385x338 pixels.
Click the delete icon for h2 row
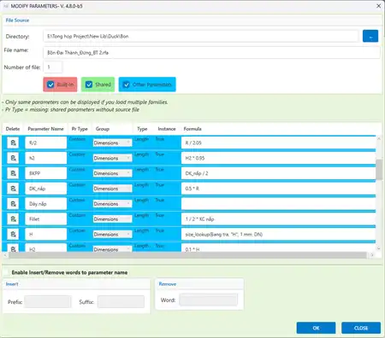point(13,158)
